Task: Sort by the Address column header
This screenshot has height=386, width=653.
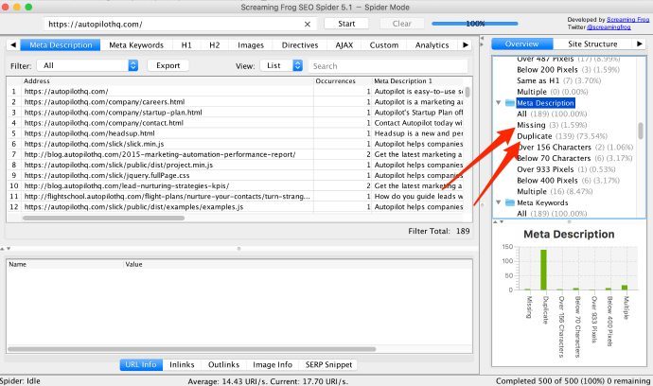Action: click(x=168, y=80)
